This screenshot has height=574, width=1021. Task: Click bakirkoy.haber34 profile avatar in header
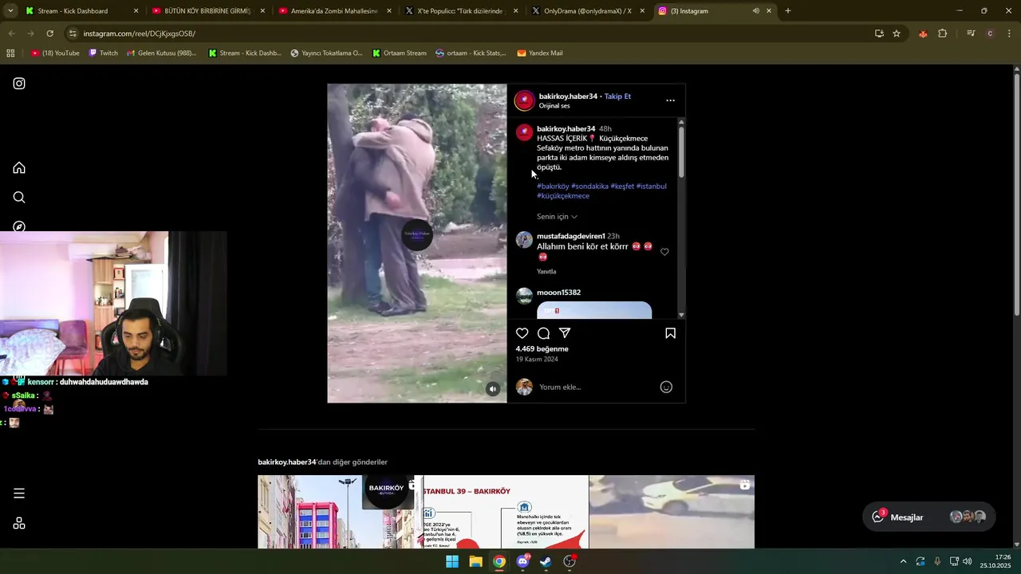pos(524,100)
